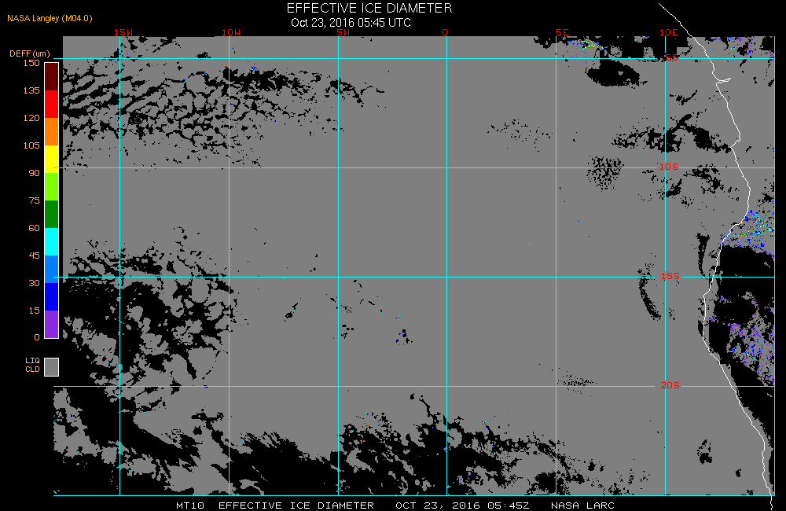Image resolution: width=786 pixels, height=511 pixels.
Task: Click the '10S' latitude label
Action: coord(668,167)
